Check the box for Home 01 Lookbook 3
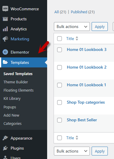This screenshot has height=159, width=114. coord(60,50)
